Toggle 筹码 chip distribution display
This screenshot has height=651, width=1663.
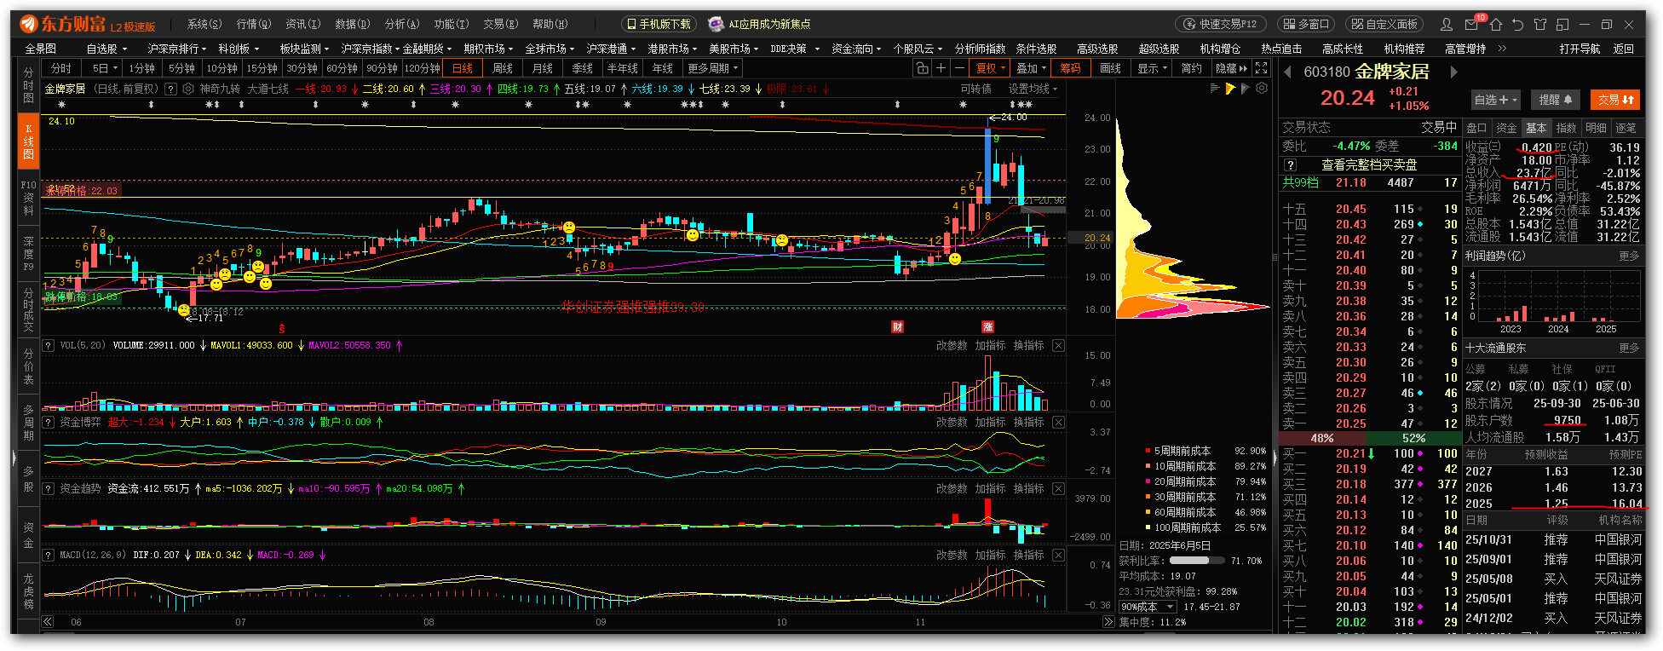click(1070, 68)
